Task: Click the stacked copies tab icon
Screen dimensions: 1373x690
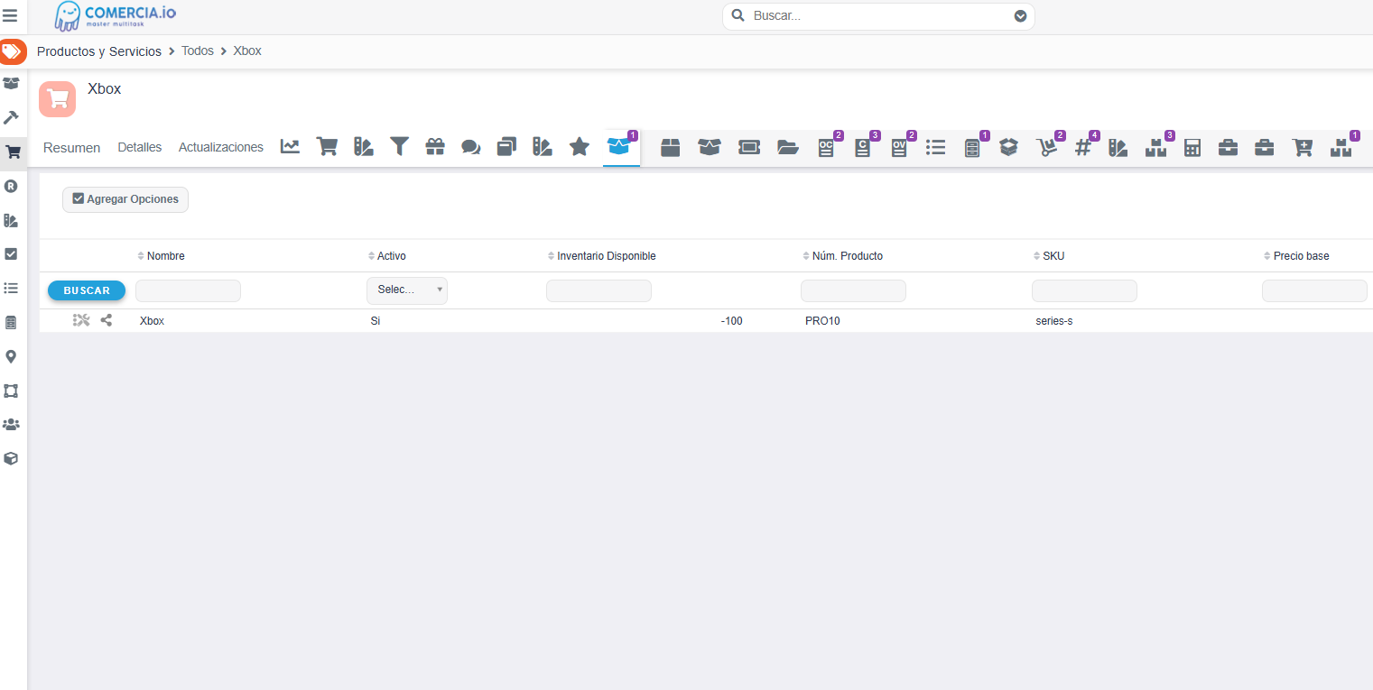Action: point(506,146)
